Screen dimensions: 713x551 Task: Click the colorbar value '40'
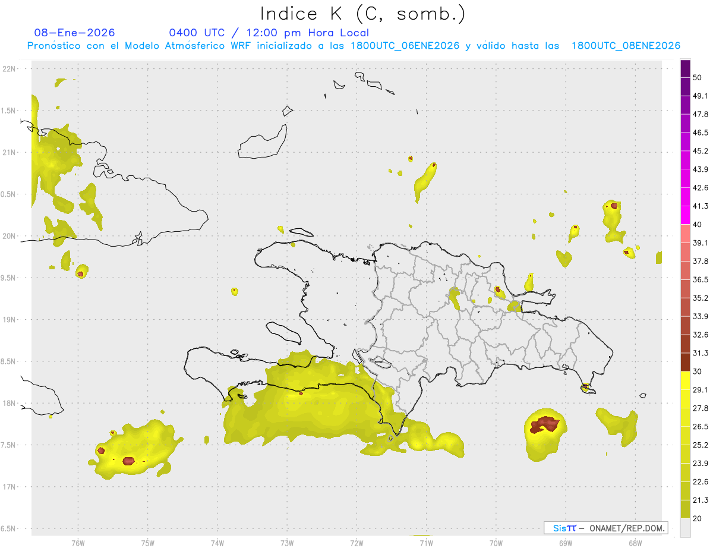(698, 225)
